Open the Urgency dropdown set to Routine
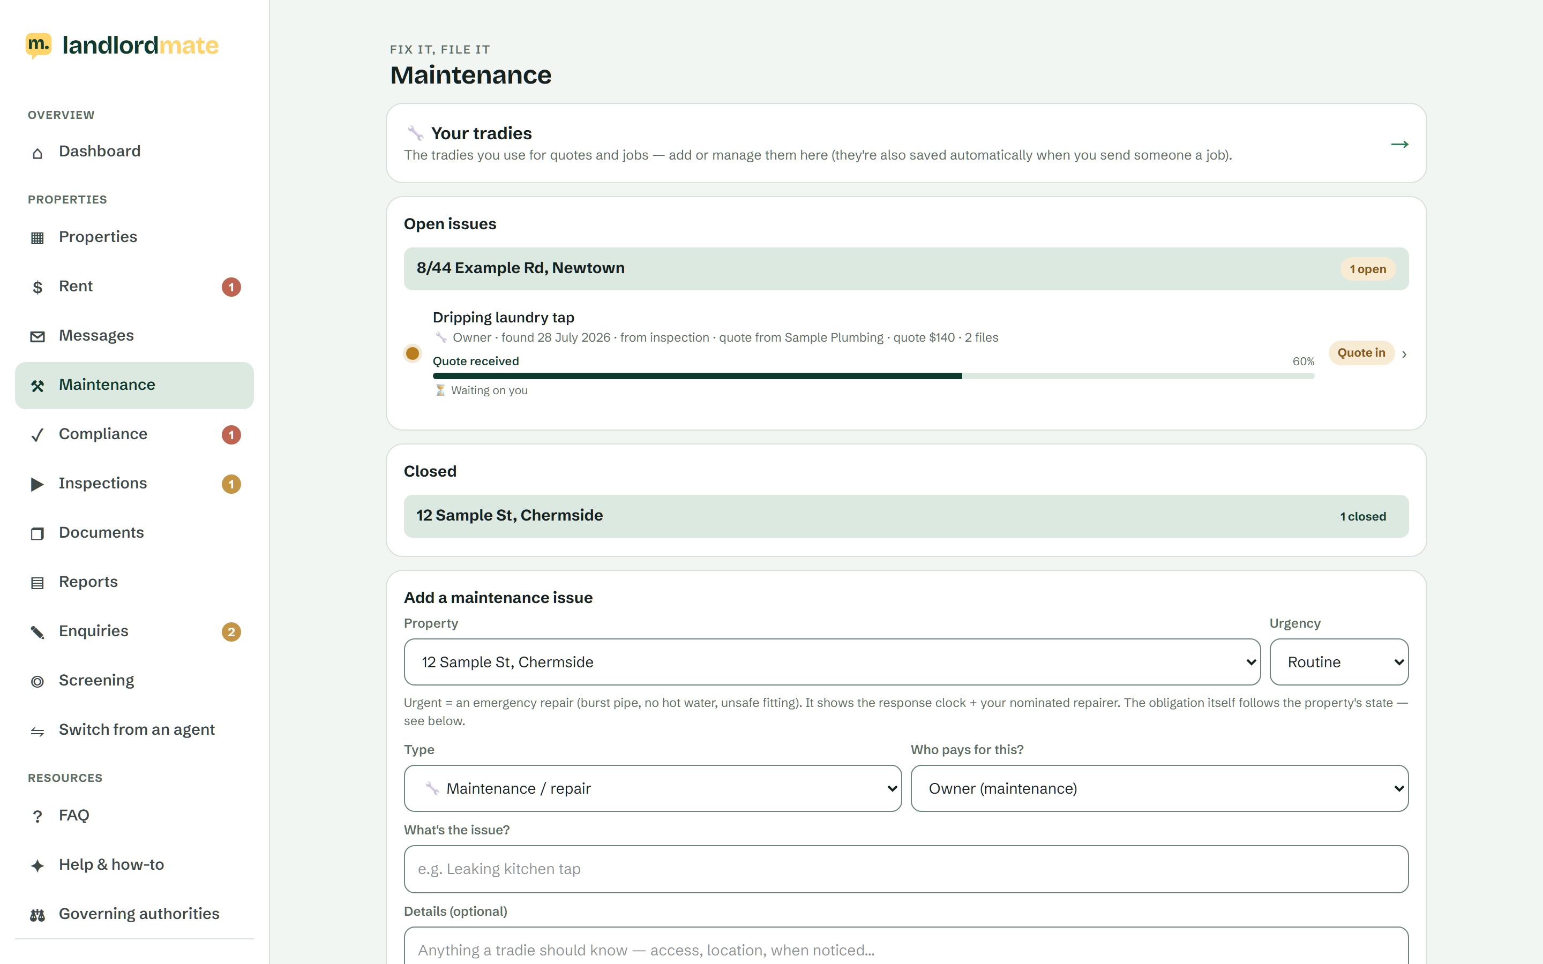 [1339, 662]
